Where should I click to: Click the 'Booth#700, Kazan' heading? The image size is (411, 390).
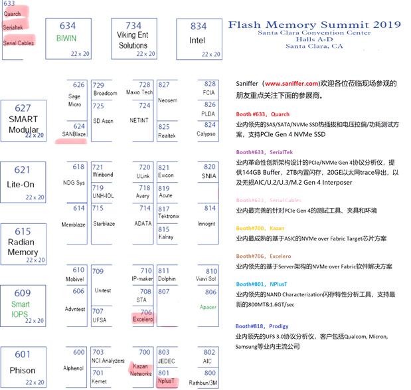tap(260, 228)
